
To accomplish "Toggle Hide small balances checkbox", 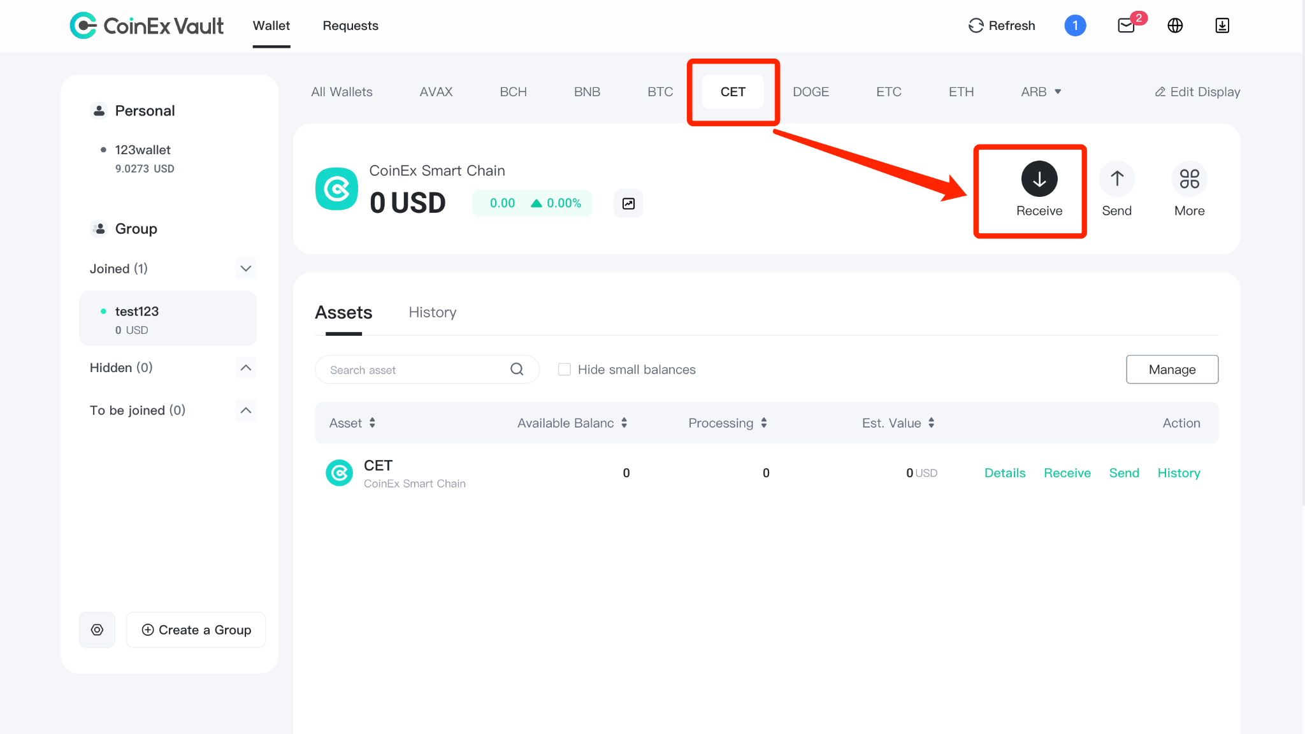I will tap(565, 370).
